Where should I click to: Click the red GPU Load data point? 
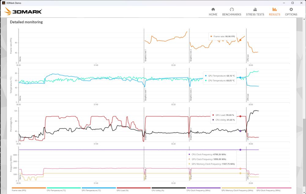pyautogui.click(x=240, y=116)
